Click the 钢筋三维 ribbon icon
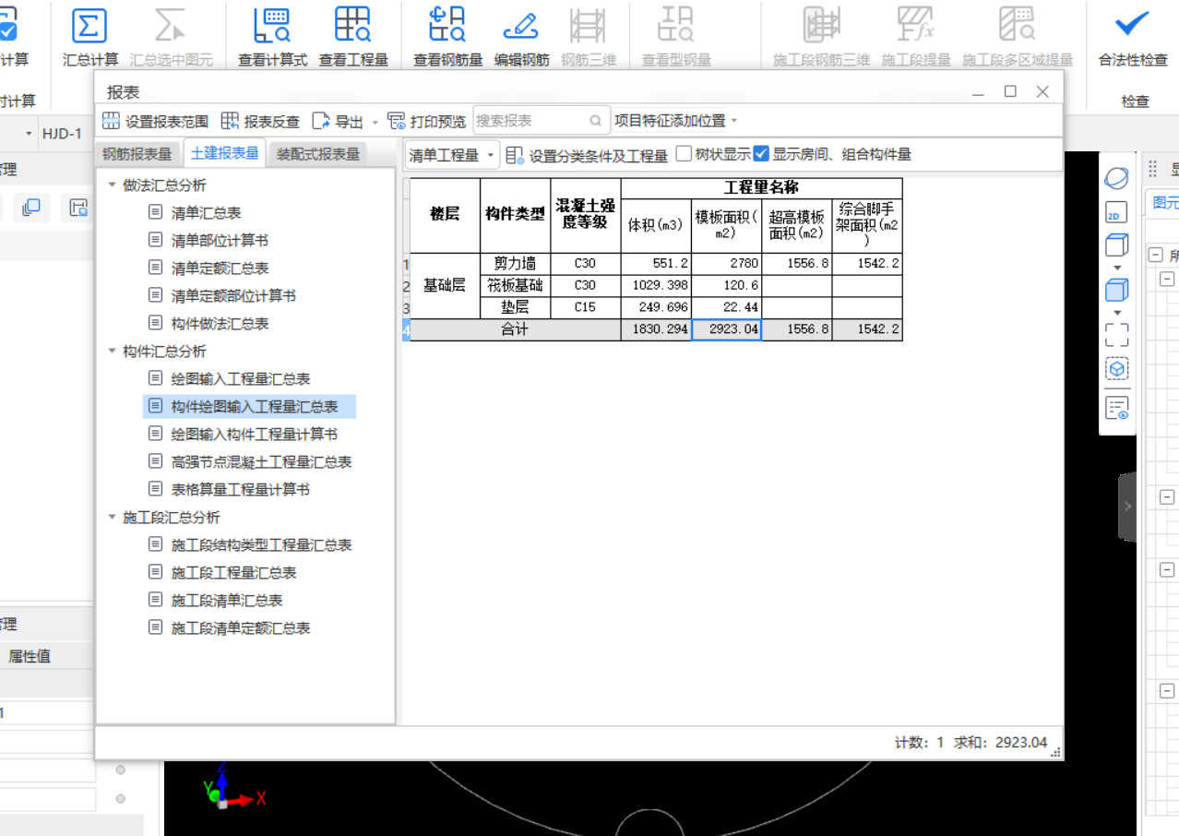Viewport: 1179px width, 836px height. tap(588, 26)
